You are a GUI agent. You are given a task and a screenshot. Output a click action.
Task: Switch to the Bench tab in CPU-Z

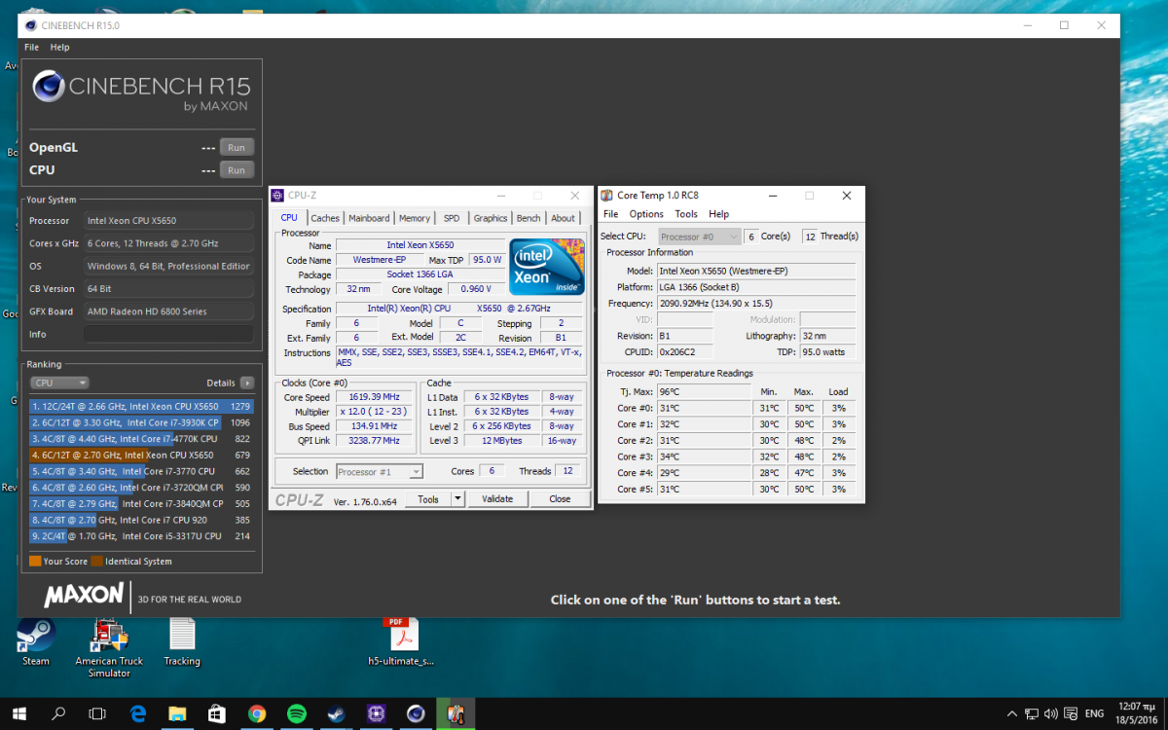[529, 218]
